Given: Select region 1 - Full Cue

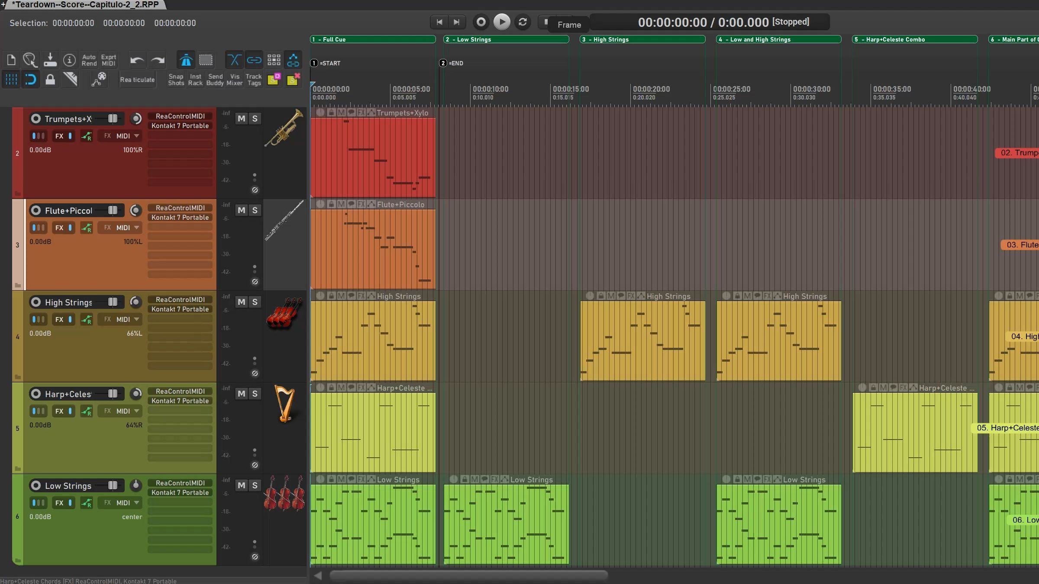Looking at the screenshot, I should (373, 39).
